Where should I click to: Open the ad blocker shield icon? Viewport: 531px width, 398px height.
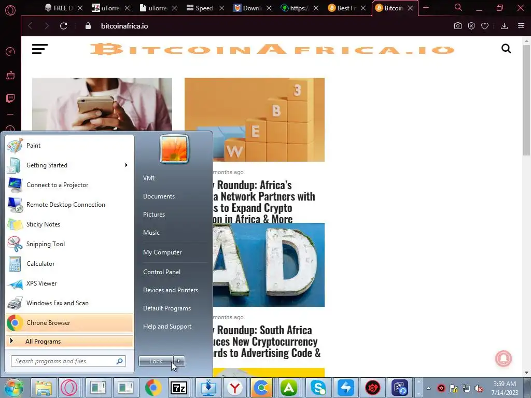pyautogui.click(x=471, y=26)
